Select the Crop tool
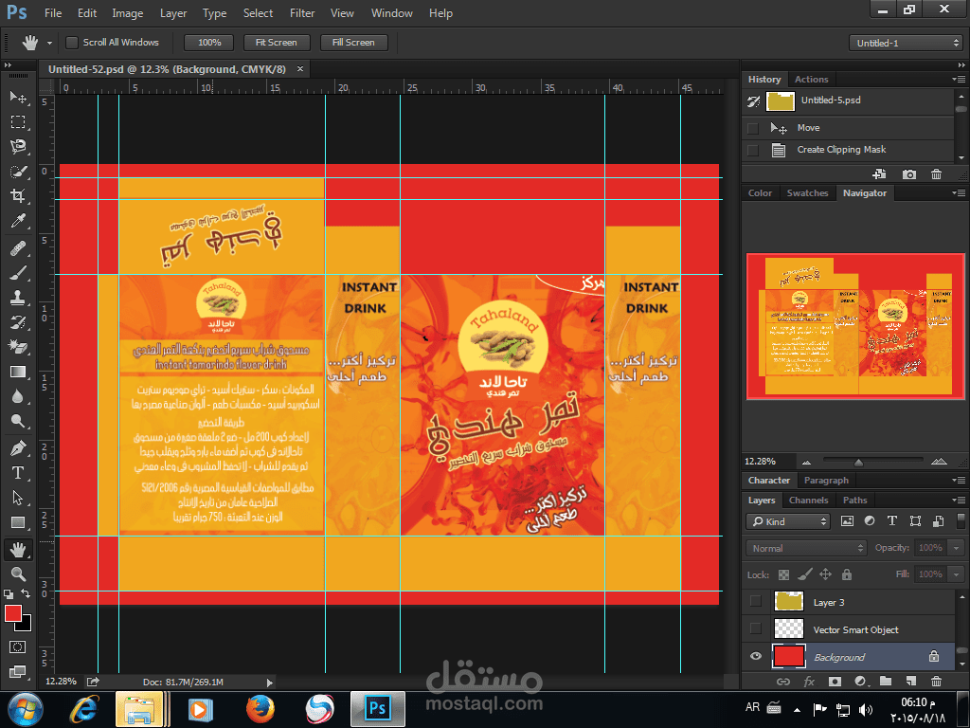 pos(18,196)
